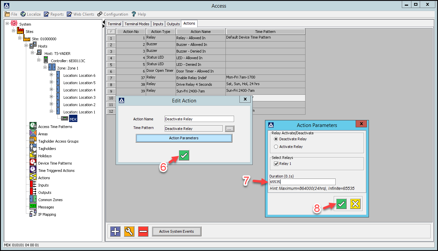This screenshot has width=438, height=251.
Task: Toggle the Relay 1 checkbox
Action: [276, 164]
